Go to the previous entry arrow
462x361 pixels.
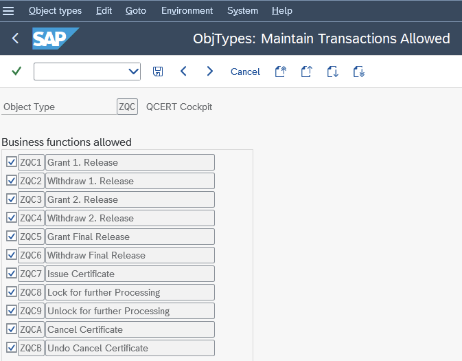(x=183, y=72)
